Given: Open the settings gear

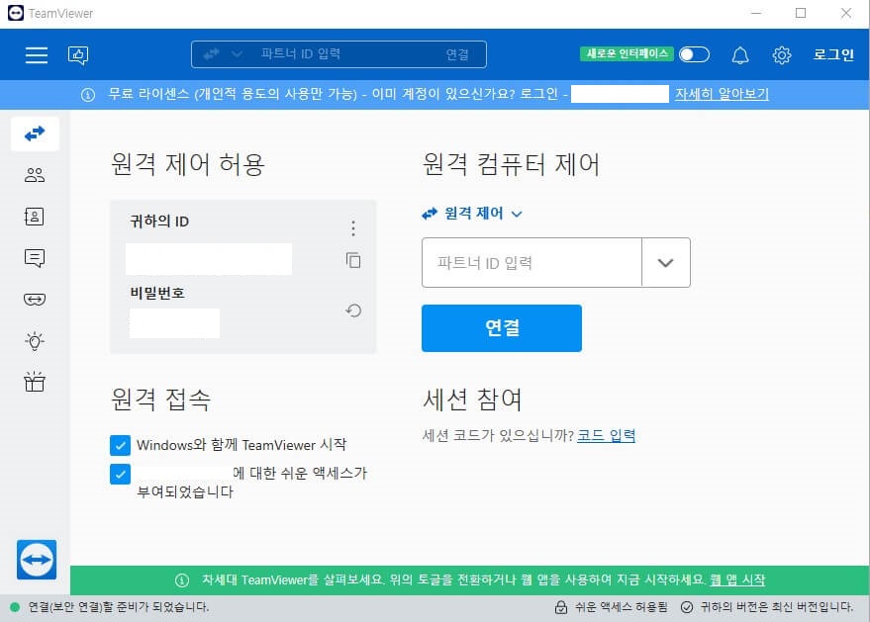Looking at the screenshot, I should 782,55.
